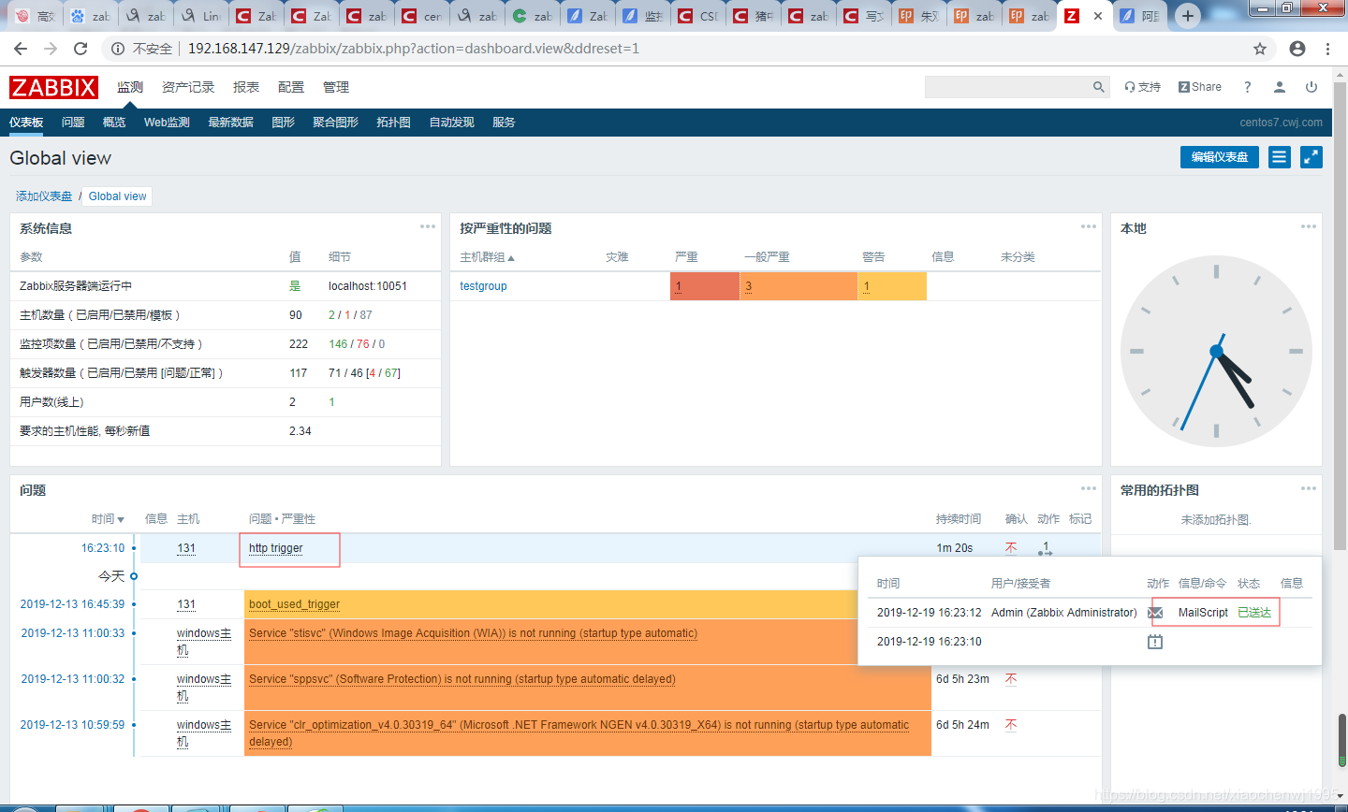Click the 添加仪表盘 breadcrumb link
Viewport: 1348px width, 812px height.
point(44,196)
